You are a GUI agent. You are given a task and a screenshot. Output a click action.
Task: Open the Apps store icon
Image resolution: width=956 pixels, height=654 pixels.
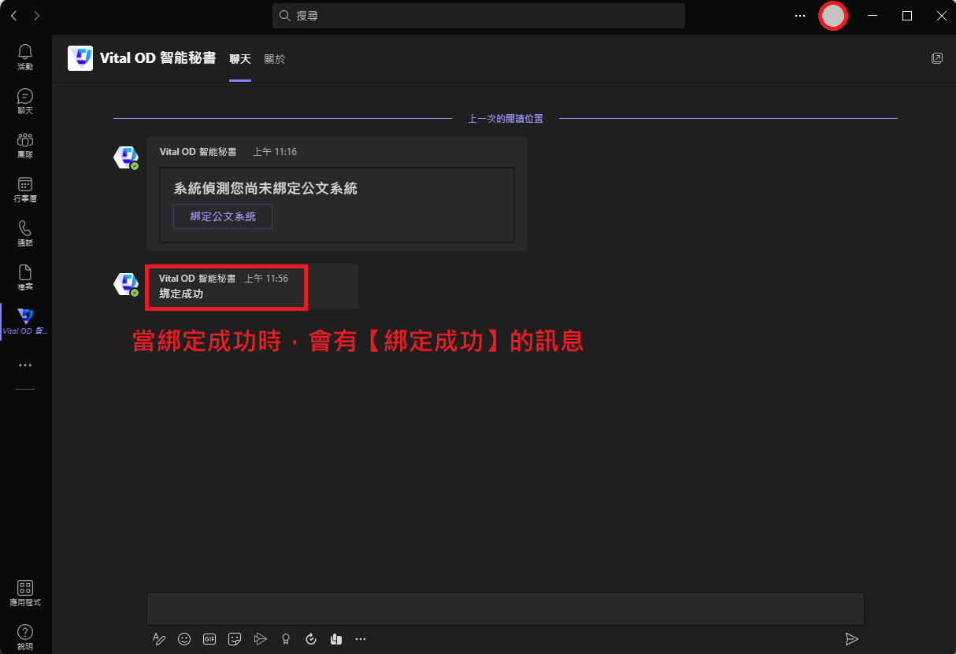(x=25, y=593)
